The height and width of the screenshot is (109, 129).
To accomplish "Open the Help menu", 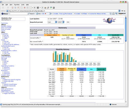I will click(27, 5).
